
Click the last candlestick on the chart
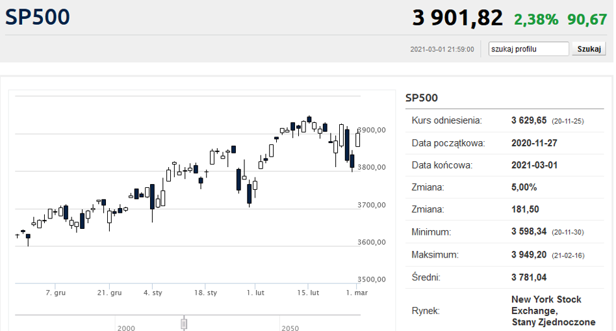point(357,139)
